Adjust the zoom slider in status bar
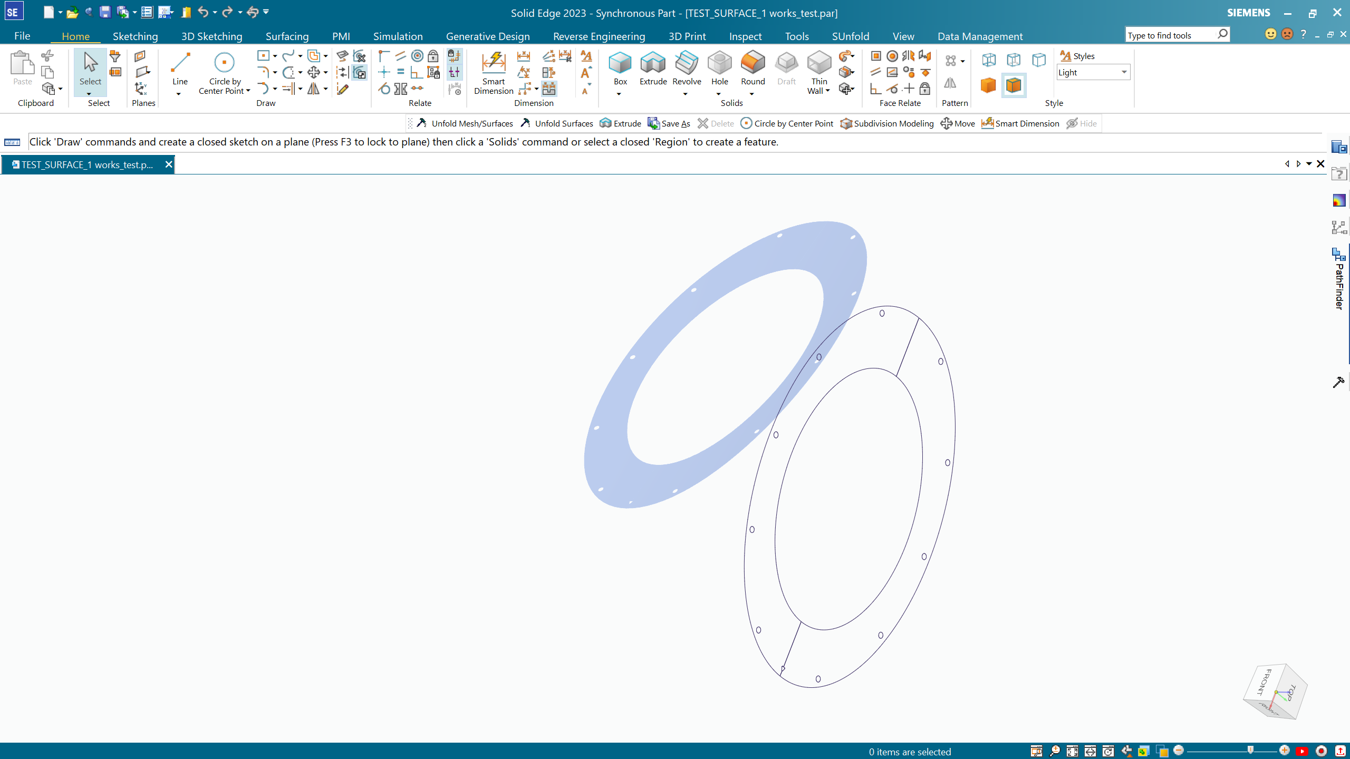The image size is (1350, 759). coord(1250,750)
